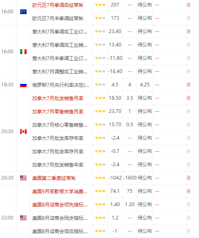Viewport: 199px width, 238px height.
Task: Select 加拿大7月批发销售年率 row title
Action: point(58,165)
